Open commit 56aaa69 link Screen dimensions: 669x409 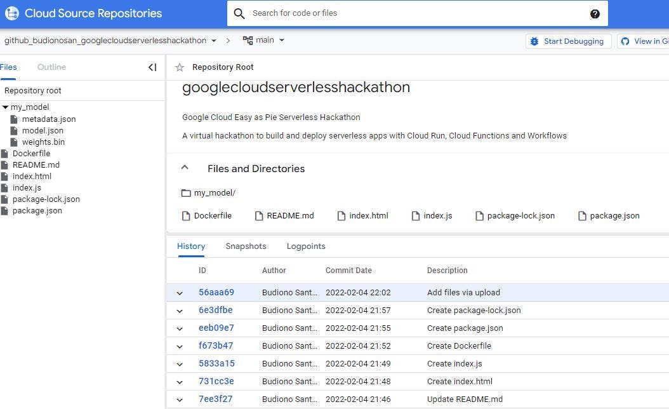coord(216,292)
